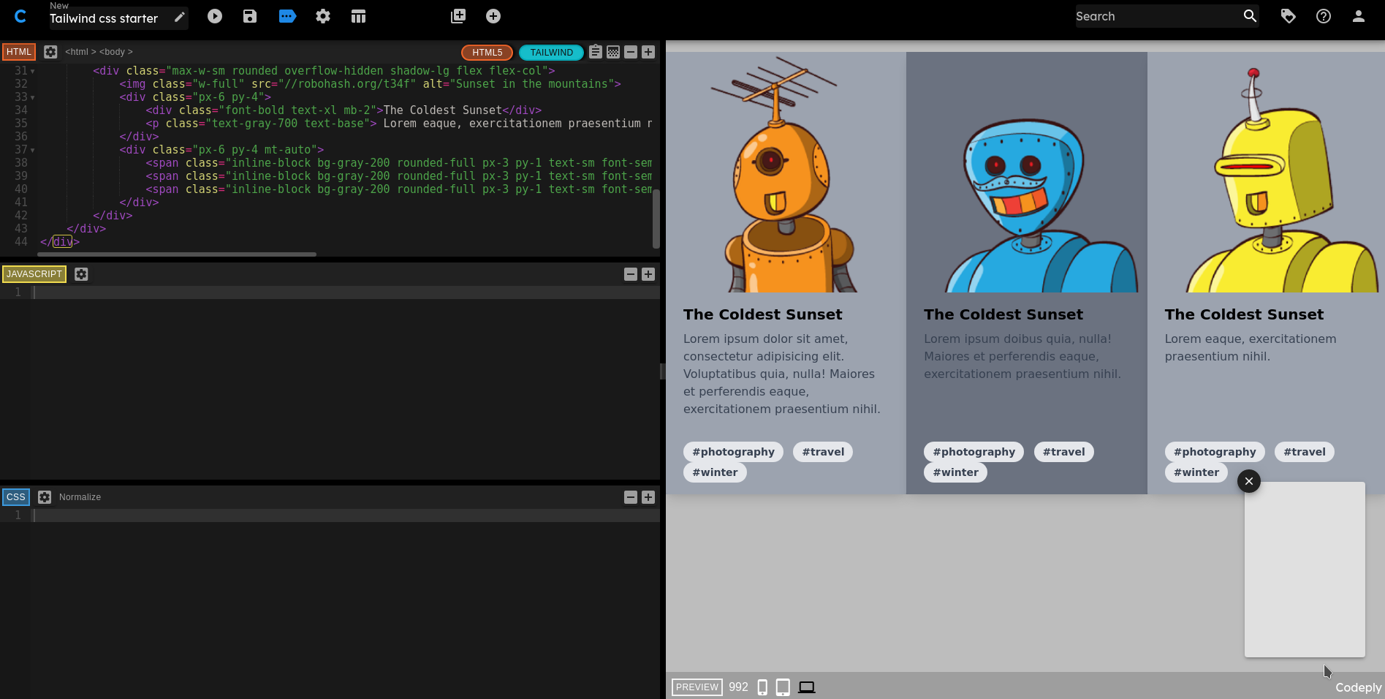Click the TAILWIND framework badge
1385x699 pixels.
(x=551, y=53)
